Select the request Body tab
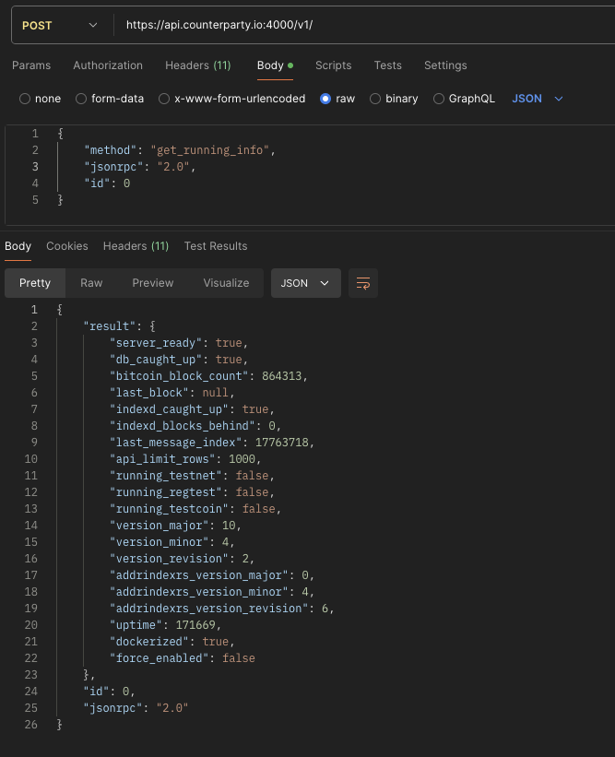615x757 pixels. 275,65
